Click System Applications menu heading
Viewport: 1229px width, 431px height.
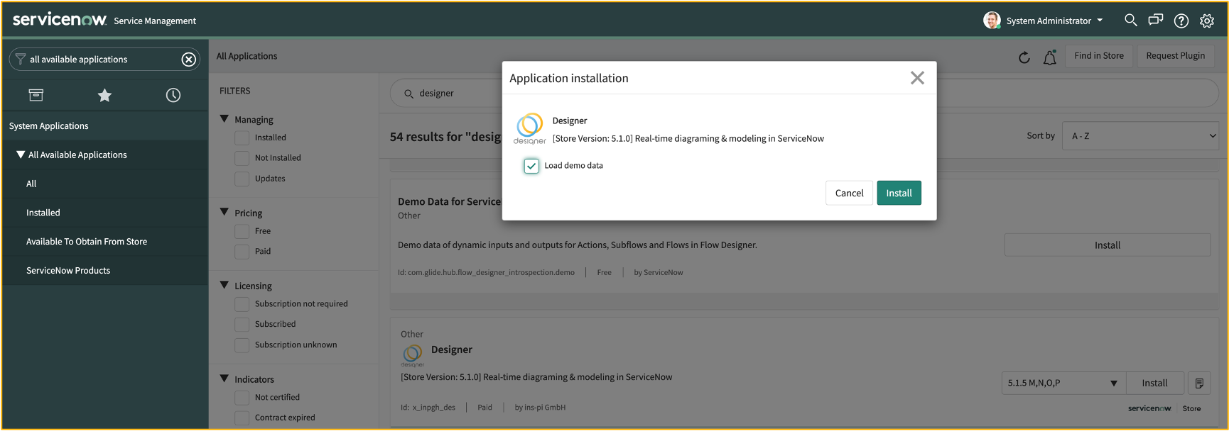tap(49, 126)
